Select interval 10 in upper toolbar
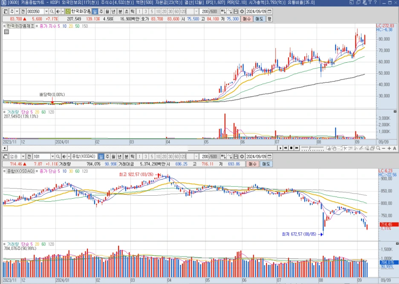The width and height of the screenshot is (399, 284). (158, 12)
